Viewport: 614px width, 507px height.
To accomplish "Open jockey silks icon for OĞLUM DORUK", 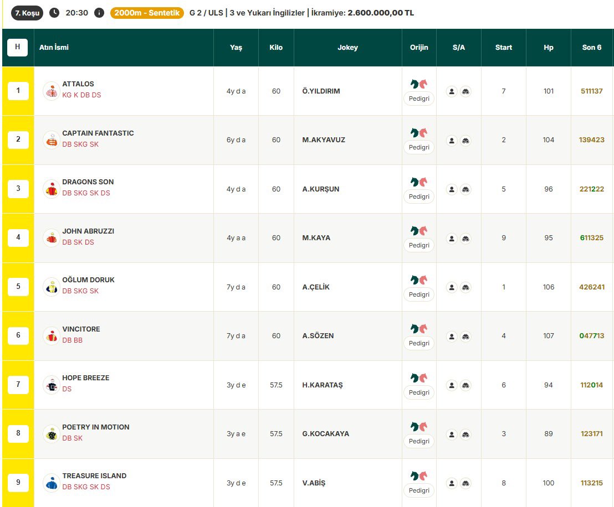I will [52, 287].
